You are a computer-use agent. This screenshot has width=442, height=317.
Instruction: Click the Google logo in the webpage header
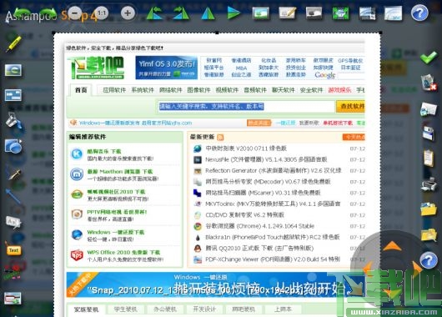(x=324, y=75)
